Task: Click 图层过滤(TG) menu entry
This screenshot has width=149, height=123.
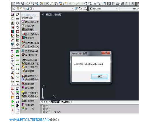Action: coord(30,63)
